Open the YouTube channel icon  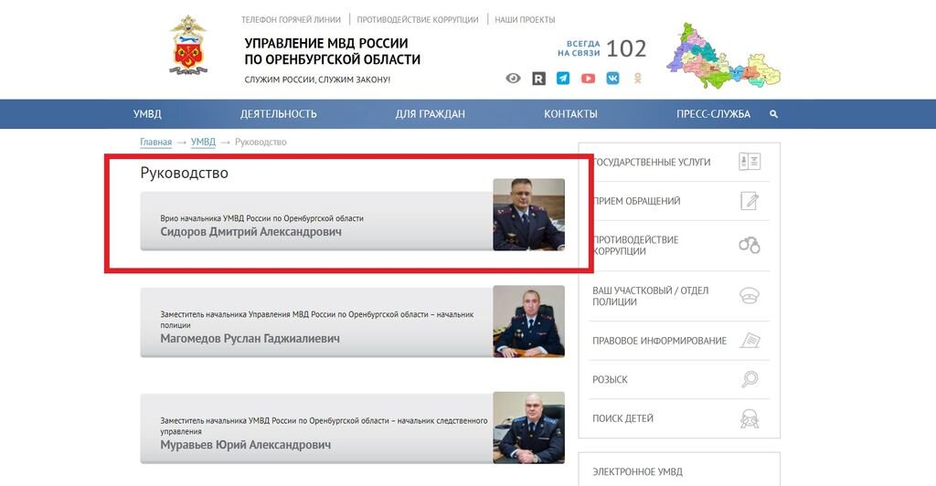[588, 79]
